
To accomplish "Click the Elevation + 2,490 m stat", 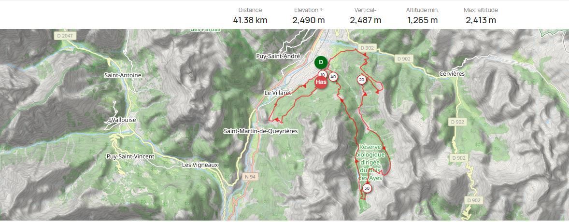I will point(309,15).
